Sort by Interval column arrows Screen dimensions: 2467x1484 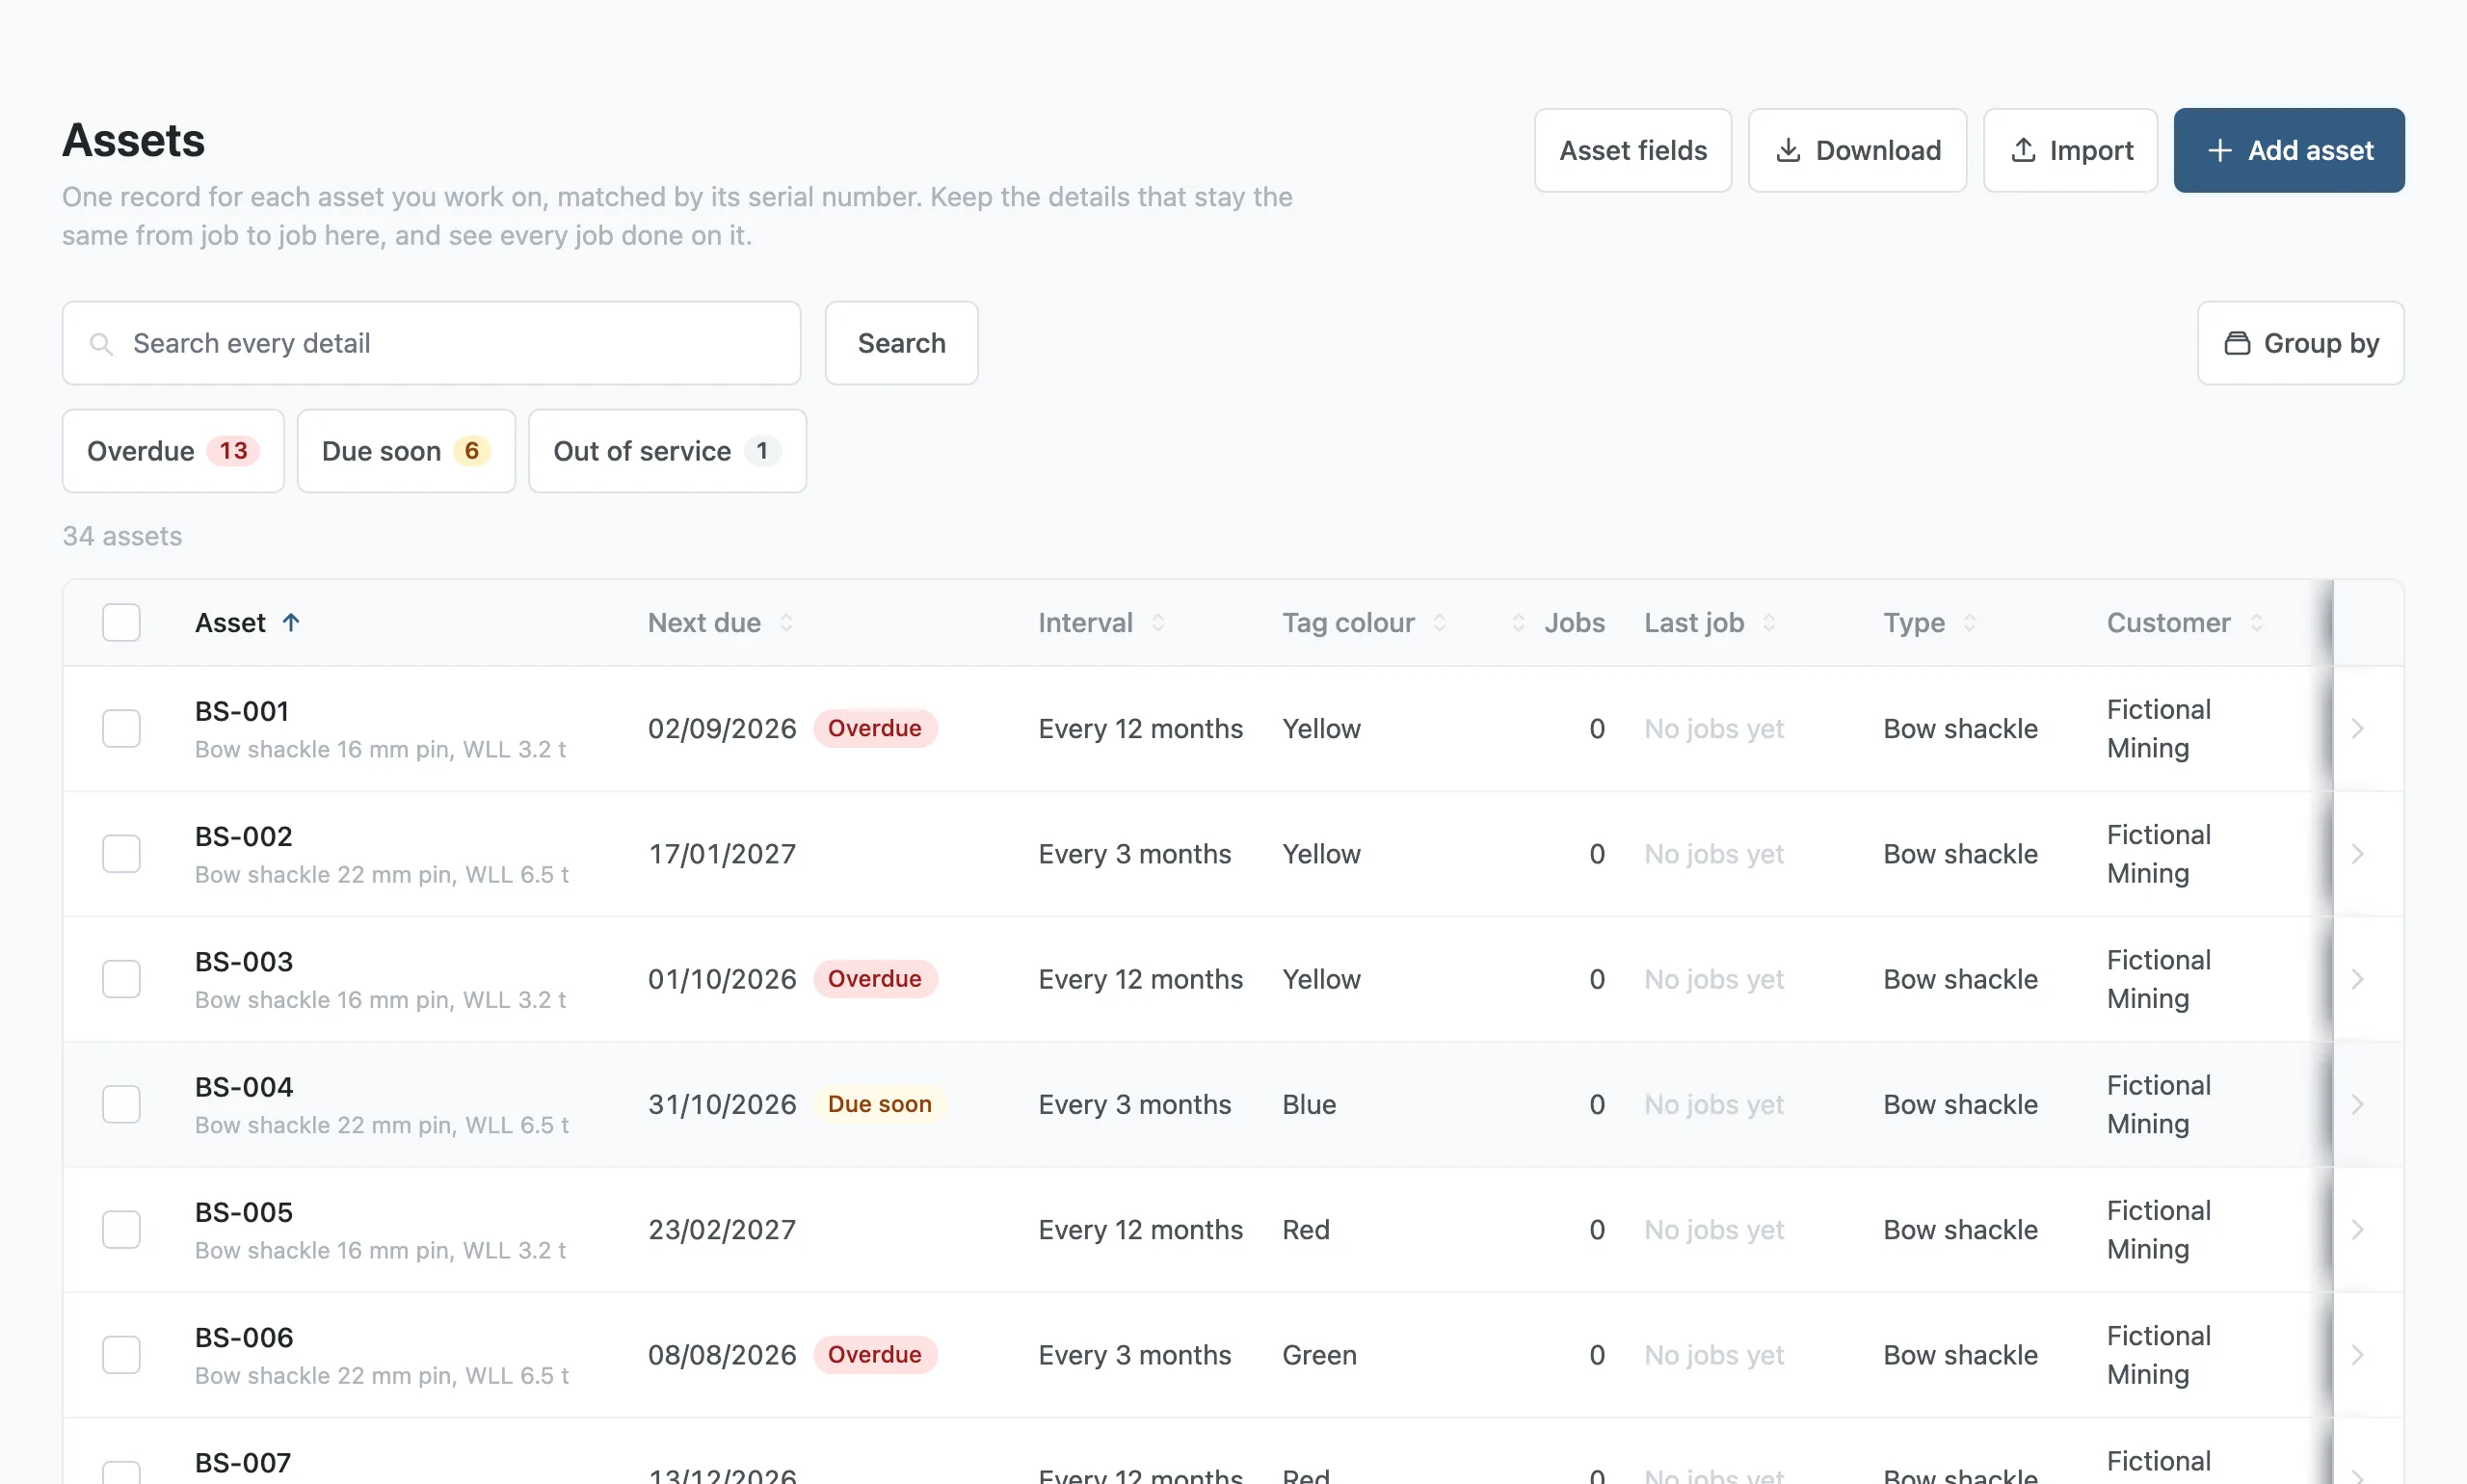click(1158, 623)
